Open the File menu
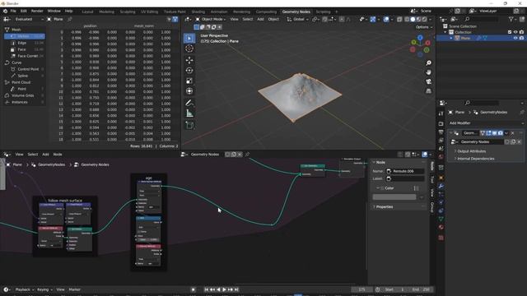The image size is (527, 296). point(13,11)
